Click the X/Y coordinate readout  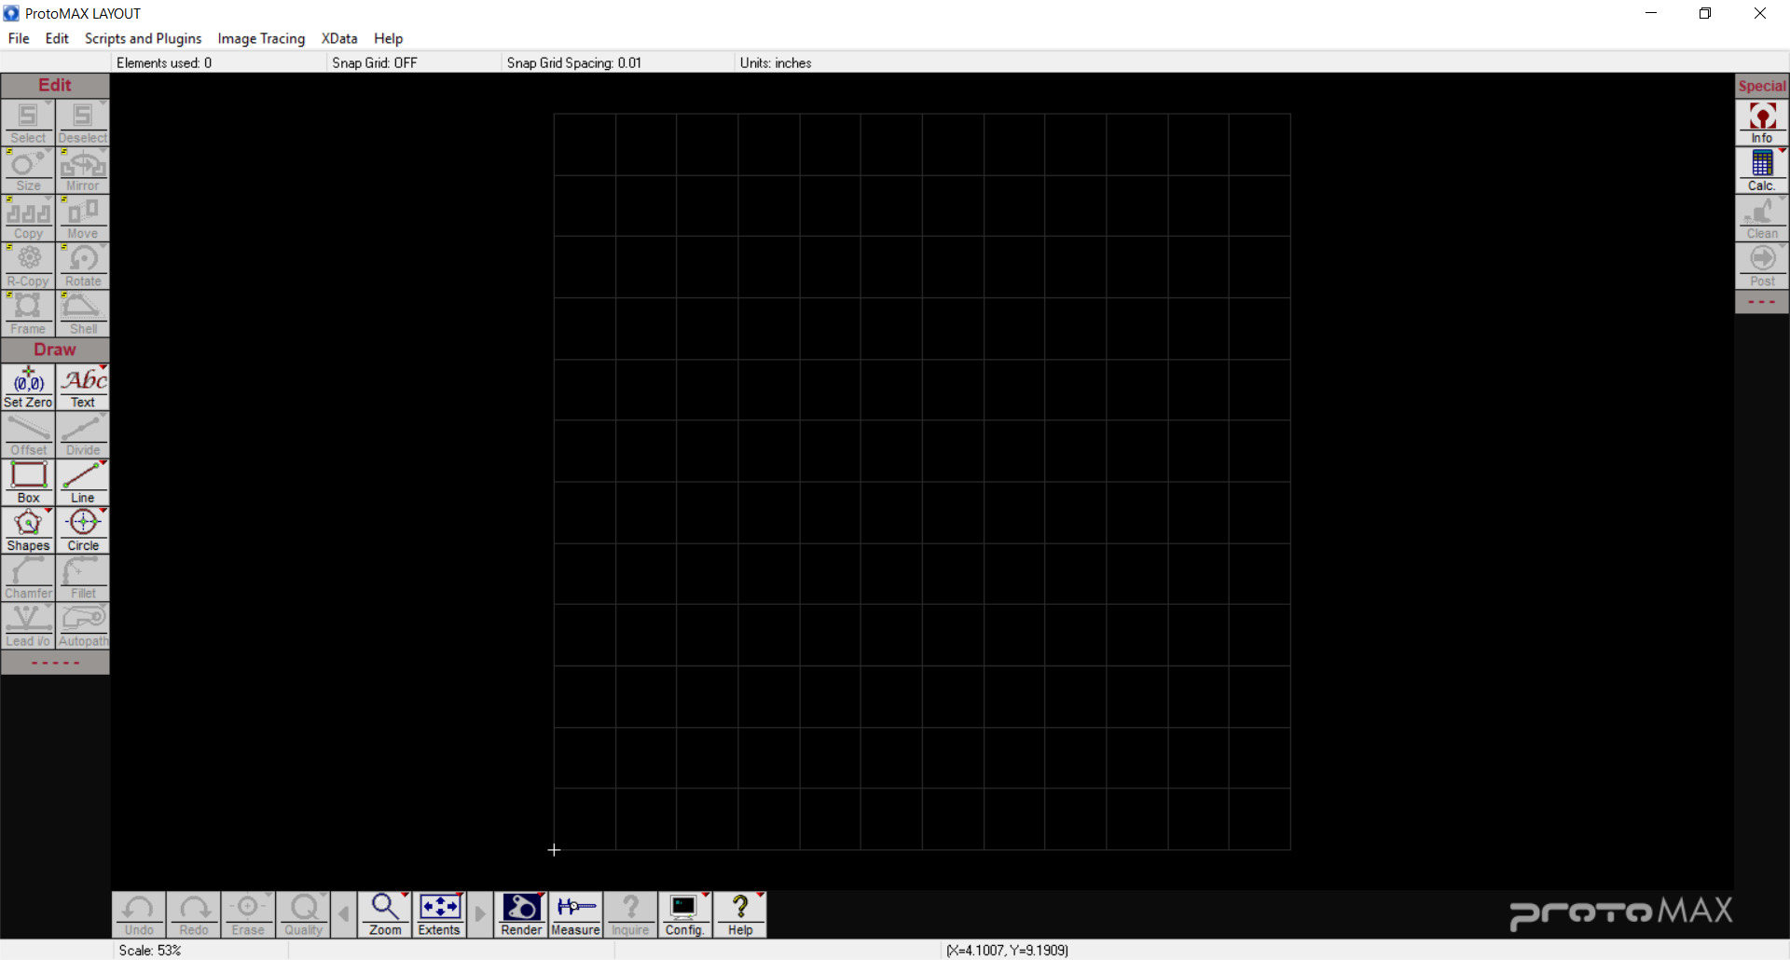point(1007,950)
